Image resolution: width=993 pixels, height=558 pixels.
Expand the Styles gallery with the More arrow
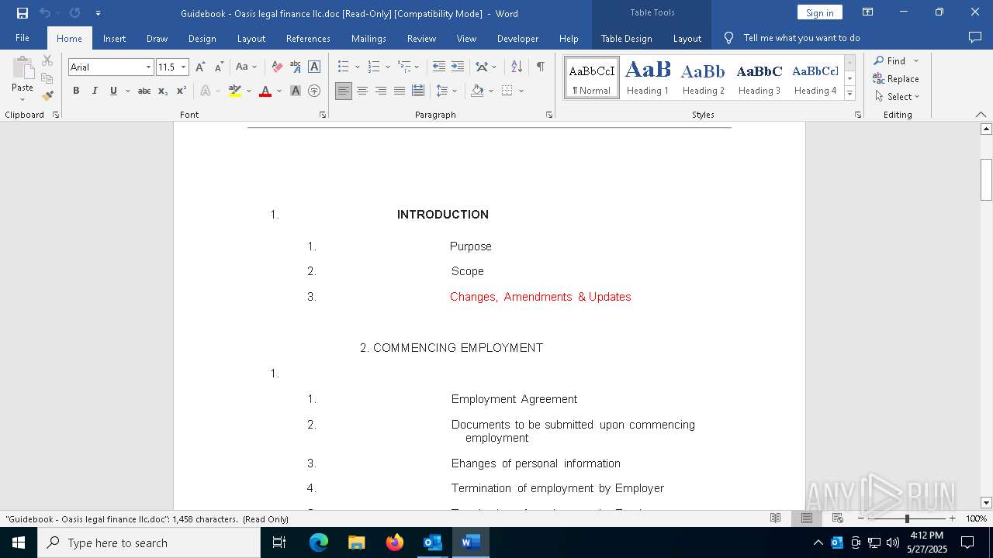pyautogui.click(x=849, y=94)
